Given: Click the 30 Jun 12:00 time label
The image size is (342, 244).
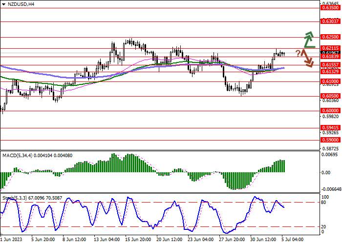Looking at the screenshot, I should 263,240.
